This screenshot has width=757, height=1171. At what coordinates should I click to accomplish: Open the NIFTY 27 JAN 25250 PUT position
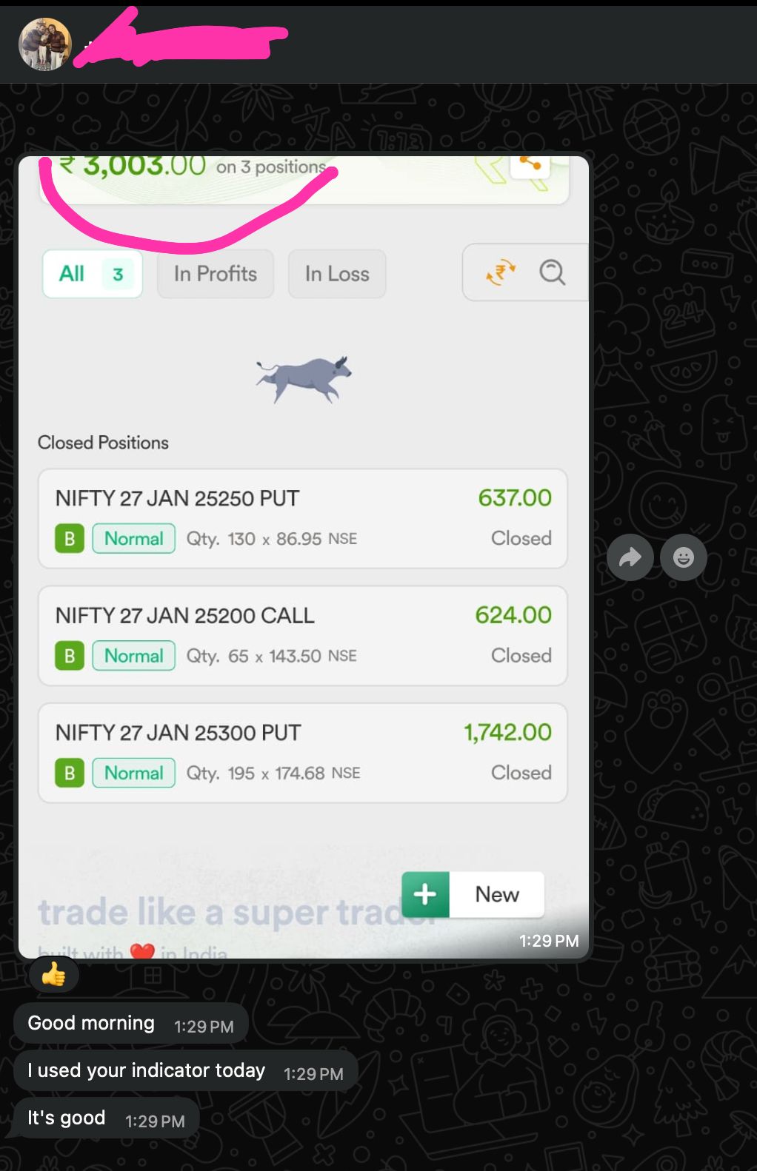(303, 518)
